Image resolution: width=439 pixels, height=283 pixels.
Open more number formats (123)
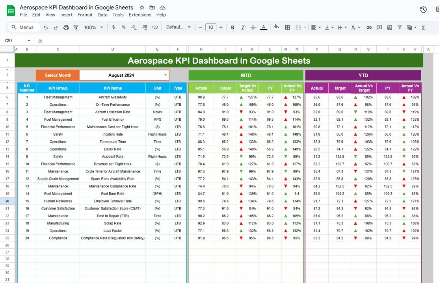(155, 27)
